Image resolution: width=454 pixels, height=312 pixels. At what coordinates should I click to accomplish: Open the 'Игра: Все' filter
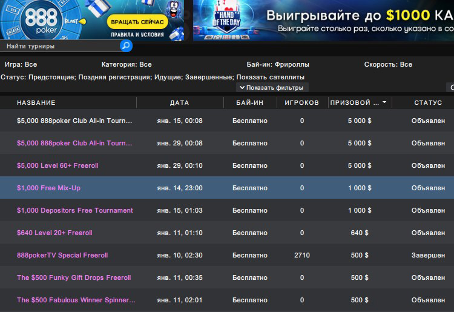[x=21, y=64]
